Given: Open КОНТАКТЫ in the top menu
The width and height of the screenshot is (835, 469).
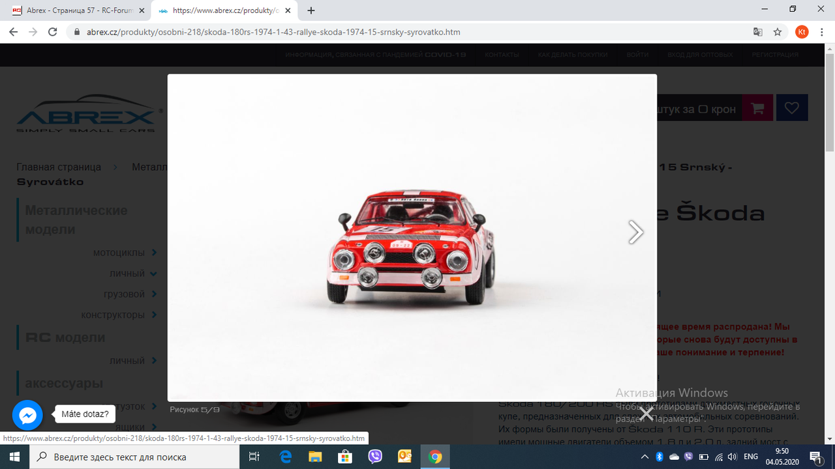Looking at the screenshot, I should (502, 55).
